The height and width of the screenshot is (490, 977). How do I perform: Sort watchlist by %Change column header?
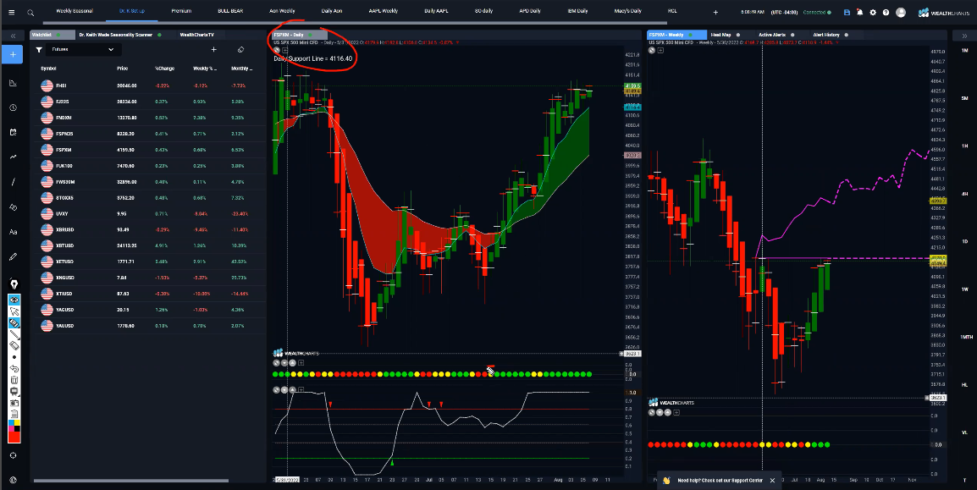click(164, 69)
